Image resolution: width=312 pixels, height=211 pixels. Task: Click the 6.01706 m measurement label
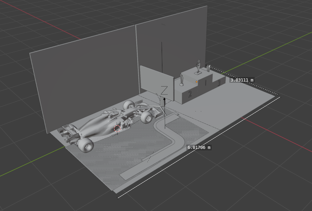pos(199,147)
